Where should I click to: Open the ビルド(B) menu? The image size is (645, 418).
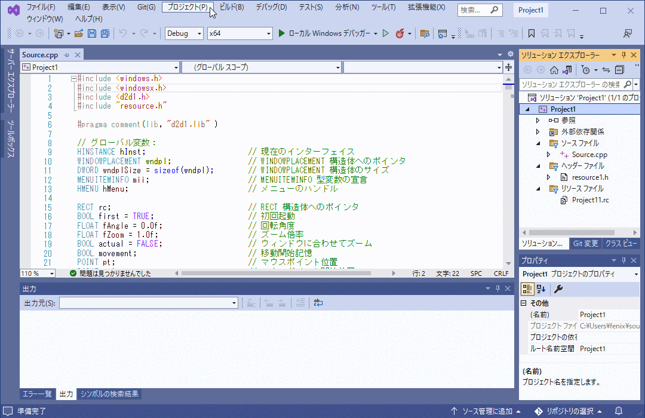click(231, 7)
